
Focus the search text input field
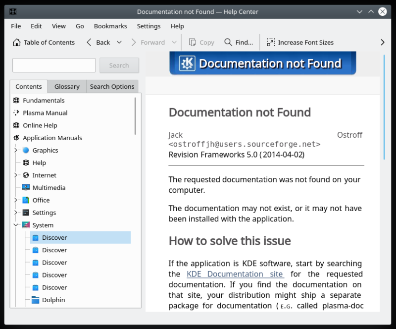(54, 65)
